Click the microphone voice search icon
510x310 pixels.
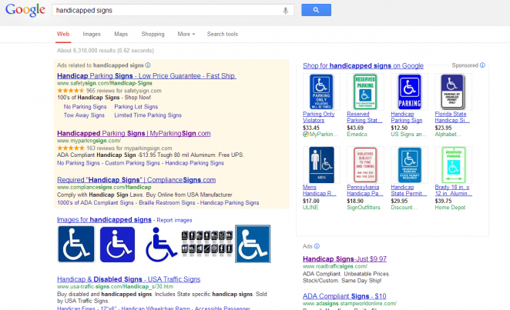click(x=285, y=11)
